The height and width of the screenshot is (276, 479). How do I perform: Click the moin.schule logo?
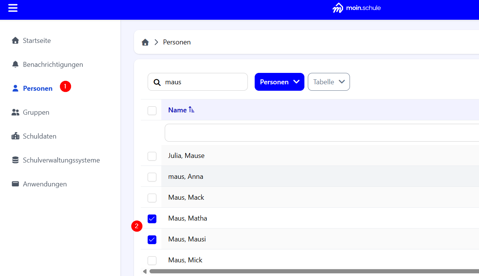coord(356,8)
